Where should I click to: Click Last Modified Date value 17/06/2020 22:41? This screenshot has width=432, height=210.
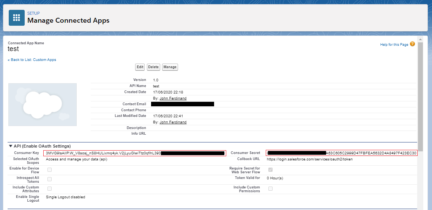pos(168,116)
